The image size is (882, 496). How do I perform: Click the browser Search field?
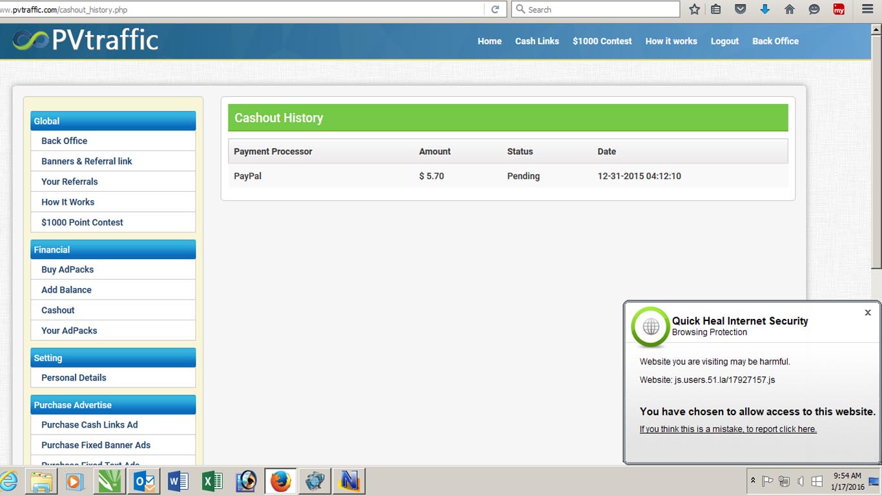pyautogui.click(x=595, y=10)
